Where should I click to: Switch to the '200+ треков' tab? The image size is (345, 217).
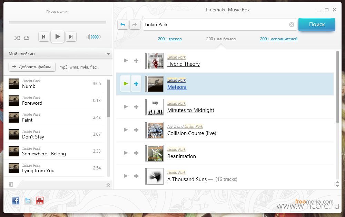(x=170, y=39)
